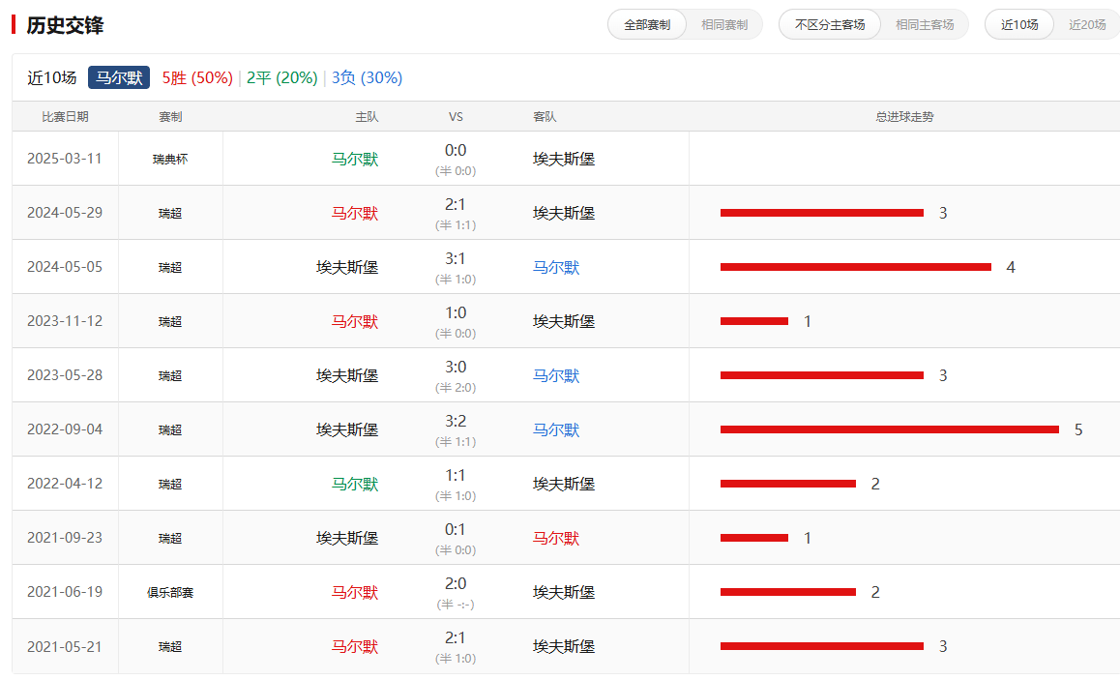Switch to 相同赛制 filter

pyautogui.click(x=724, y=25)
